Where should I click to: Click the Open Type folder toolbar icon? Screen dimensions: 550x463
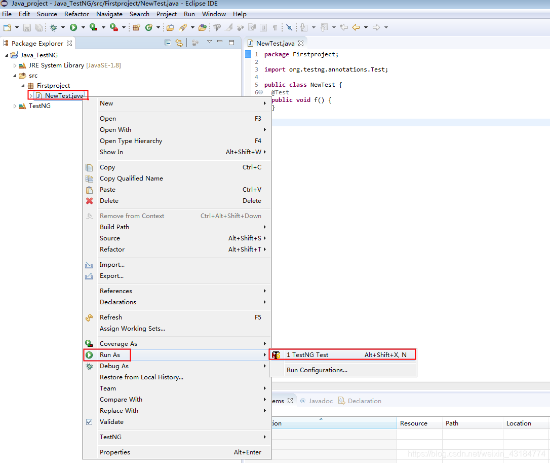pos(171,27)
